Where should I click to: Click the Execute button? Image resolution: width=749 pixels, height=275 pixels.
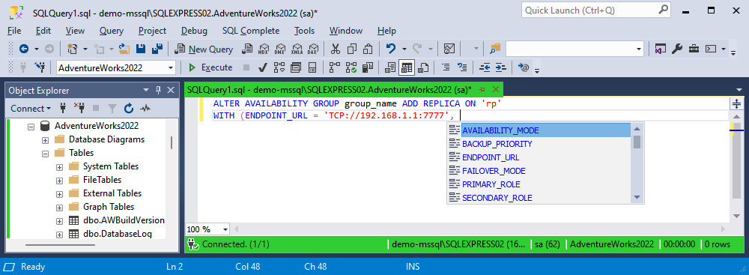(210, 68)
